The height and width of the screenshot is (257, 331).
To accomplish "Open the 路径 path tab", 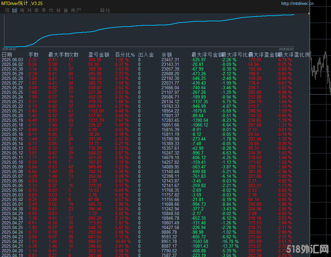I will coord(105,10).
